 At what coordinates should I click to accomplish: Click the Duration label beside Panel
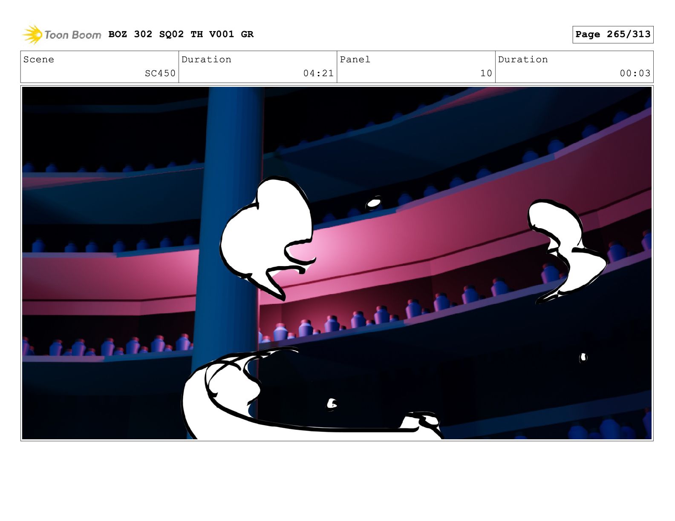(523, 60)
